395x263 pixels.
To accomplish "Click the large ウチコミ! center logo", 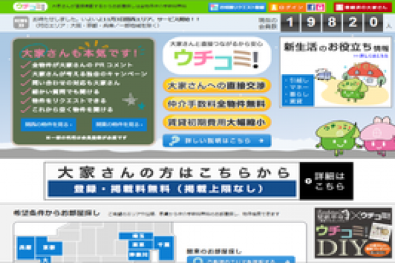I will [217, 56].
